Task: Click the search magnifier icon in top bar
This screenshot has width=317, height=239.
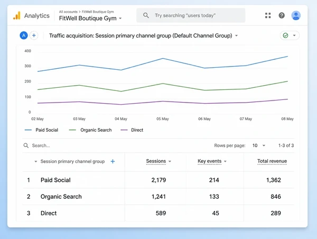Action: tap(146, 15)
